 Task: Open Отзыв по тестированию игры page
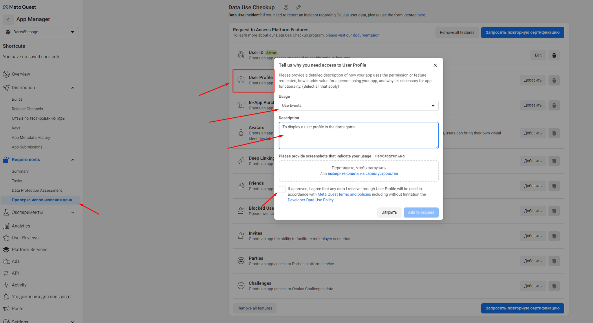coord(39,118)
